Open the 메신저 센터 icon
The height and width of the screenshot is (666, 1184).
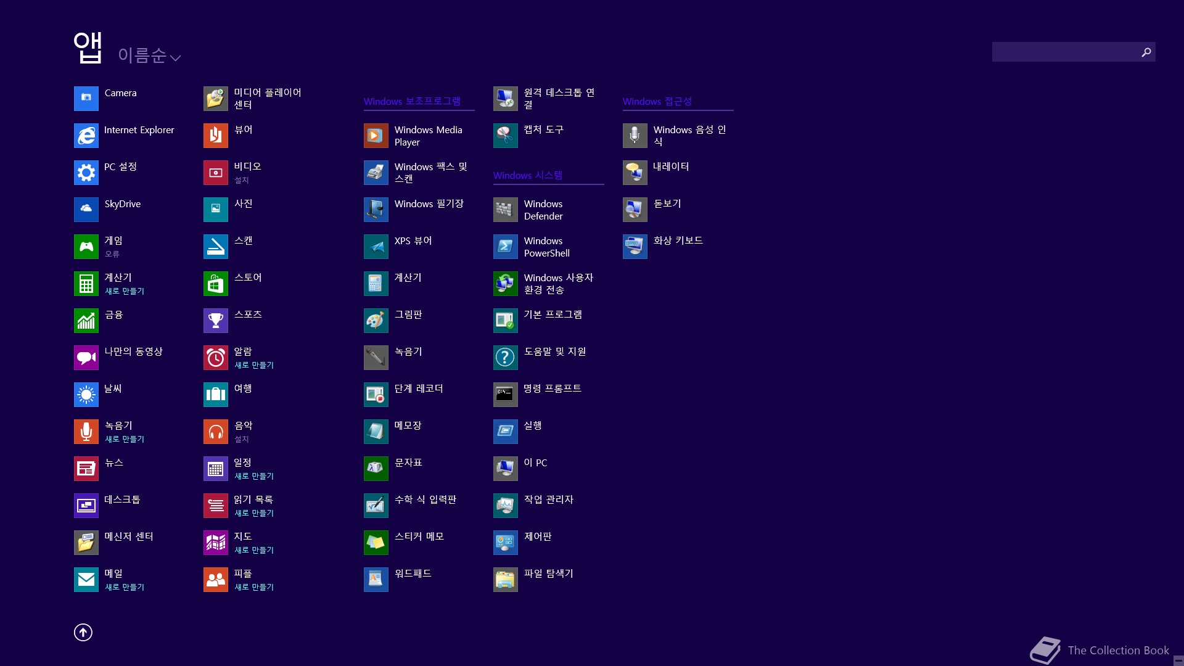pos(86,543)
